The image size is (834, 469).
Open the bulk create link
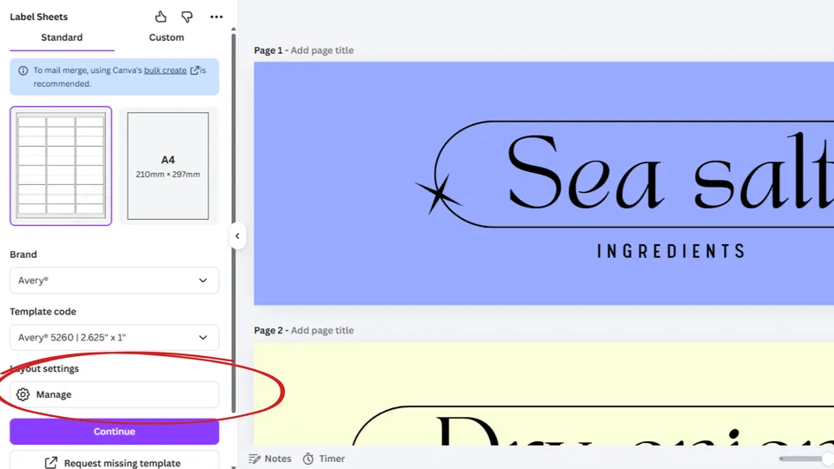[x=165, y=70]
